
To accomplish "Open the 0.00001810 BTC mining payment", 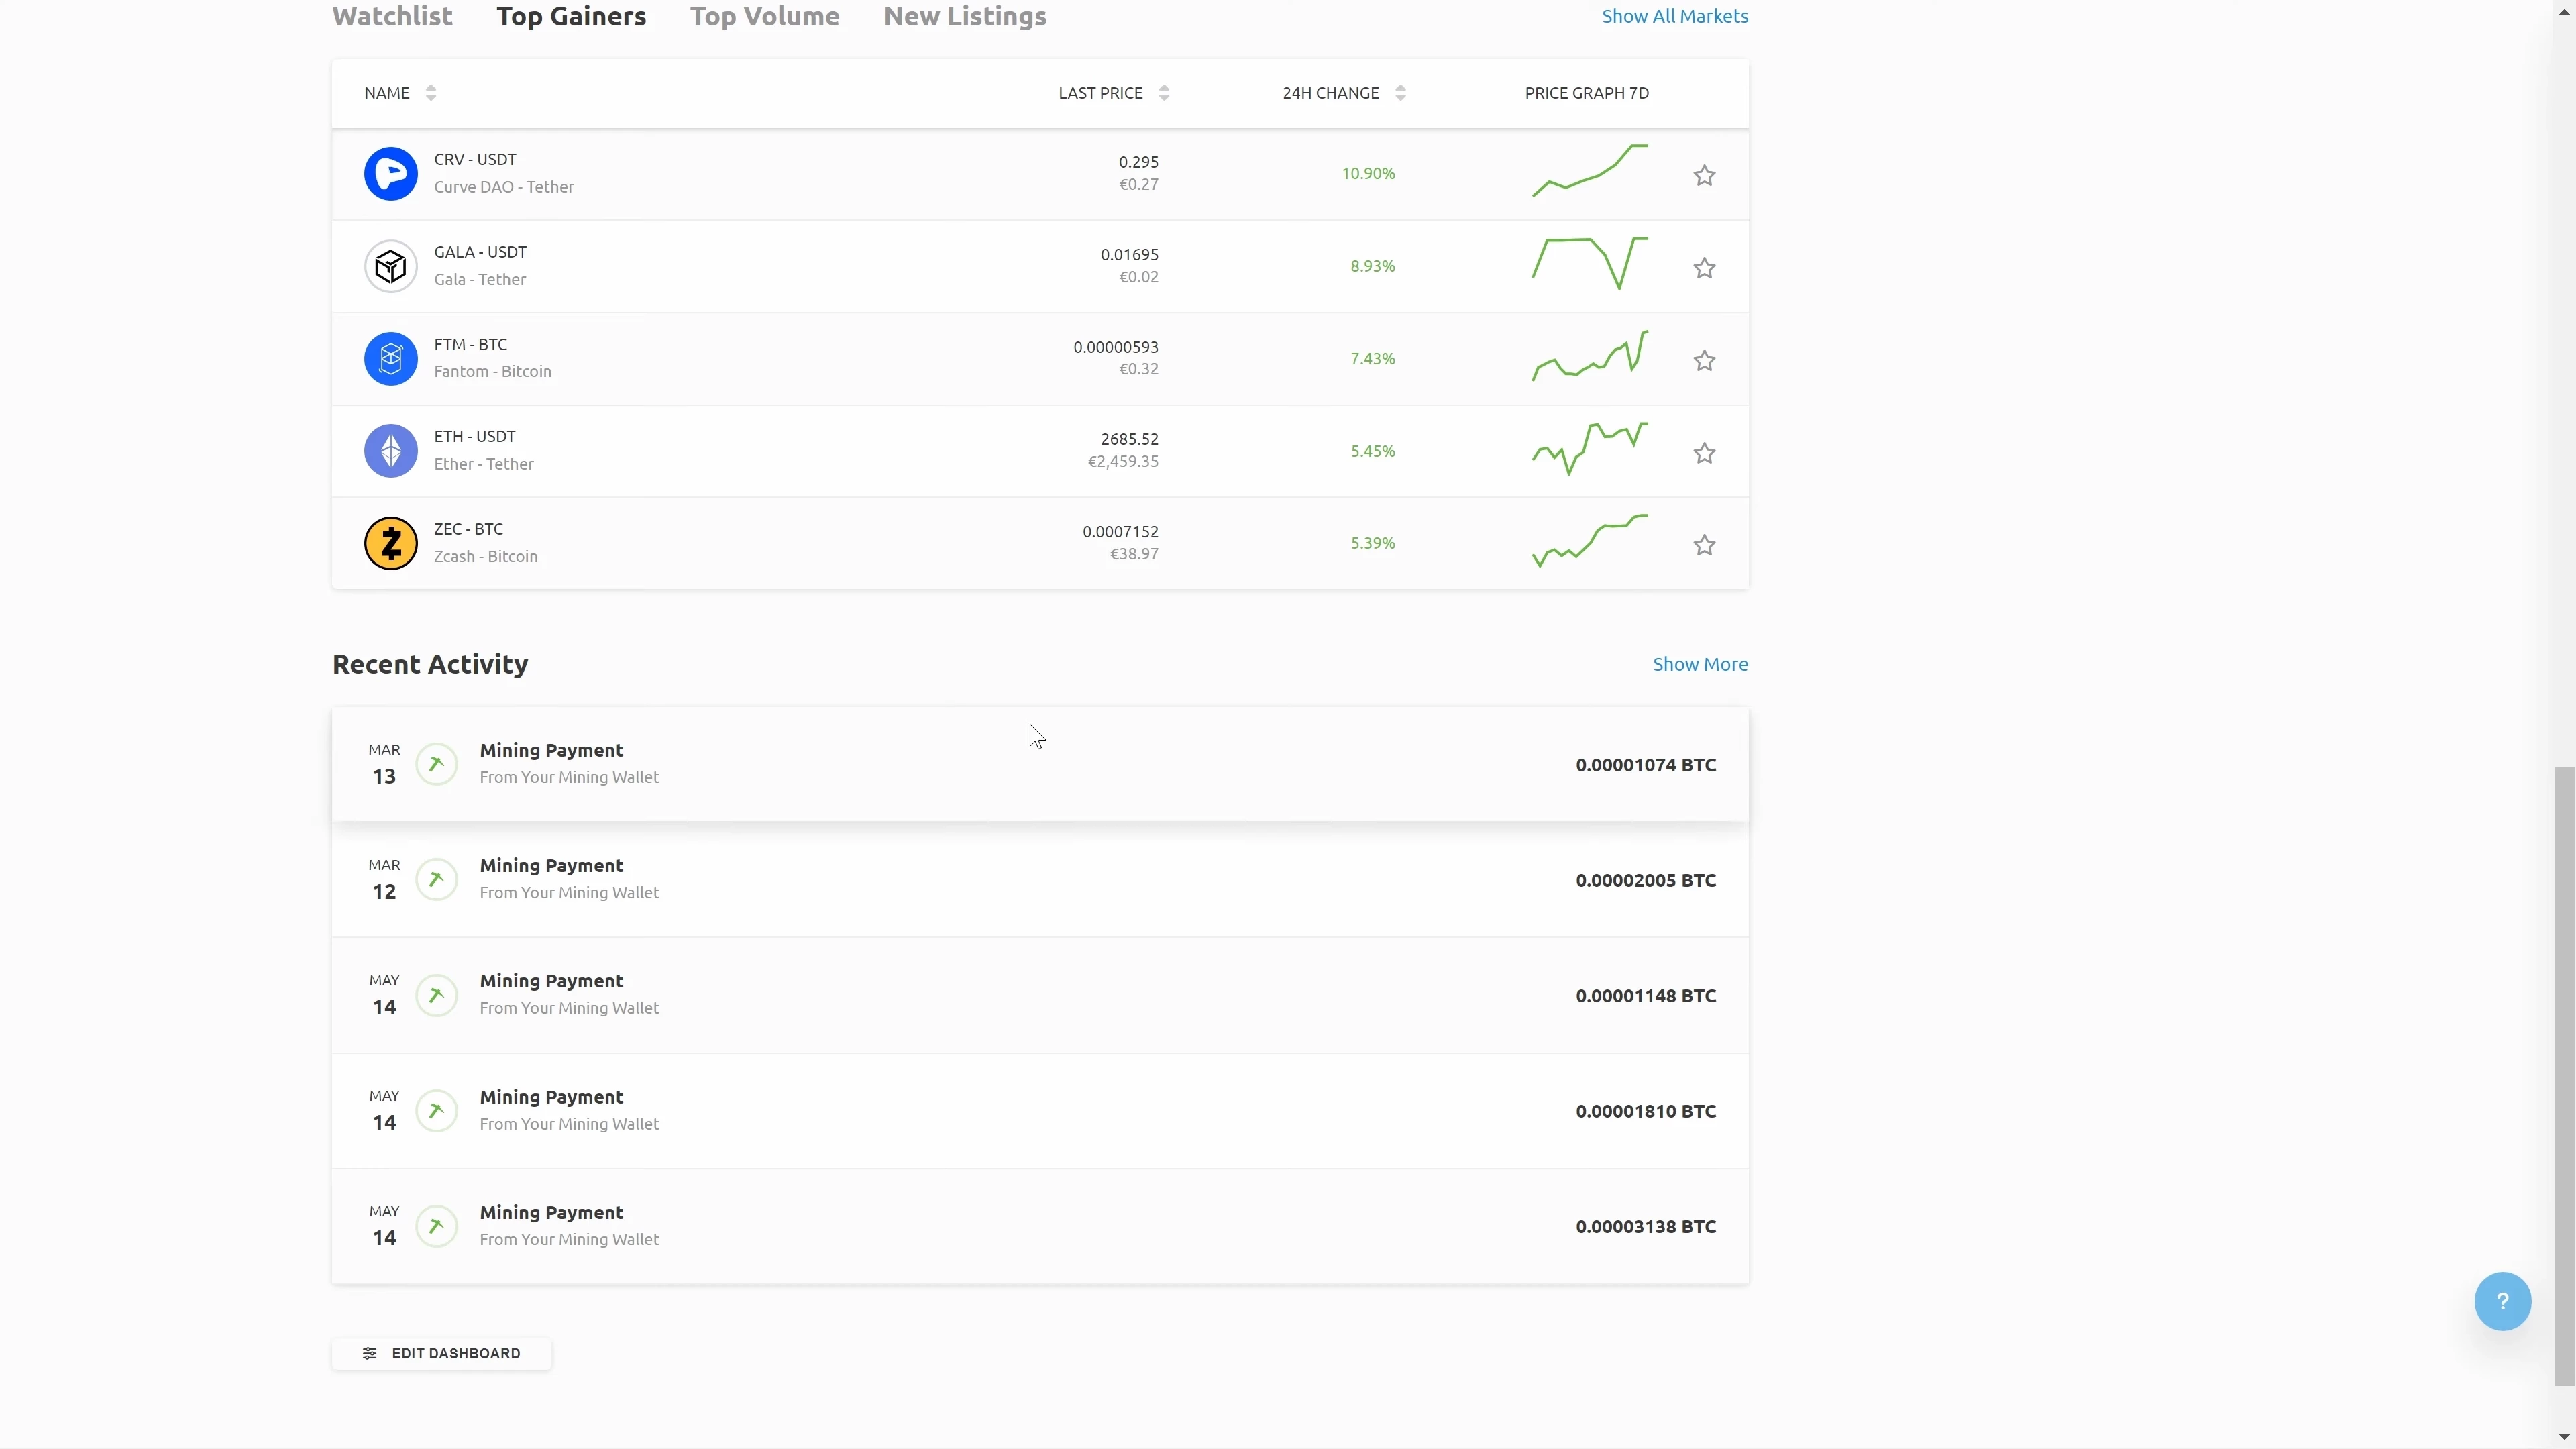I will click(x=1040, y=1111).
